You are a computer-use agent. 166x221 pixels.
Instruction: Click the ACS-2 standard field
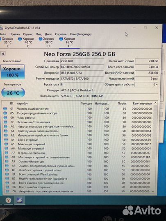click(109, 90)
